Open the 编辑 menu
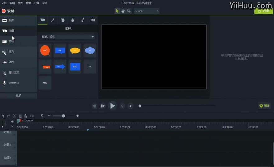The height and width of the screenshot is (167, 274). coord(12,3)
